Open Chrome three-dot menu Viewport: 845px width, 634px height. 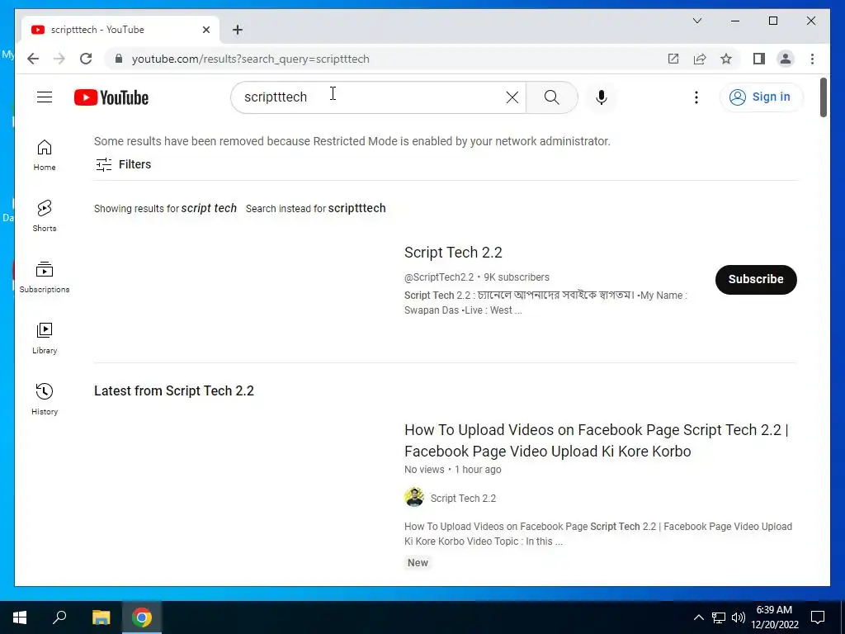pyautogui.click(x=812, y=59)
